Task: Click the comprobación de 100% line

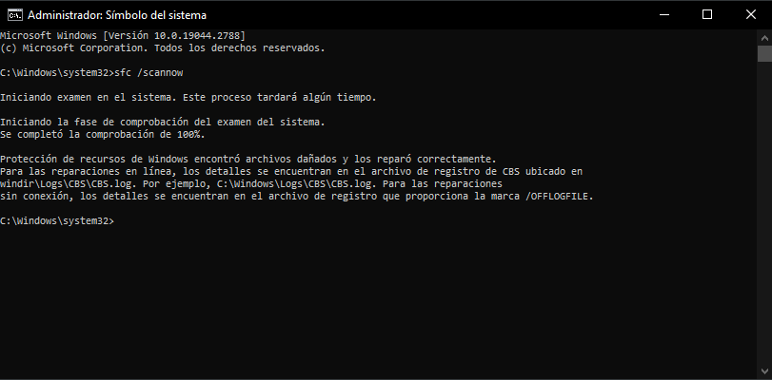Action: coord(103,134)
